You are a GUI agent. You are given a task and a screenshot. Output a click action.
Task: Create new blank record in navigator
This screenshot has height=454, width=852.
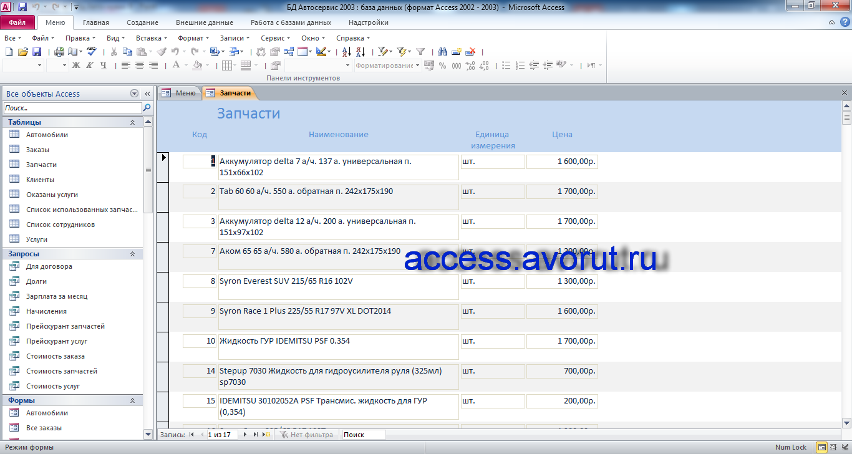click(x=266, y=435)
